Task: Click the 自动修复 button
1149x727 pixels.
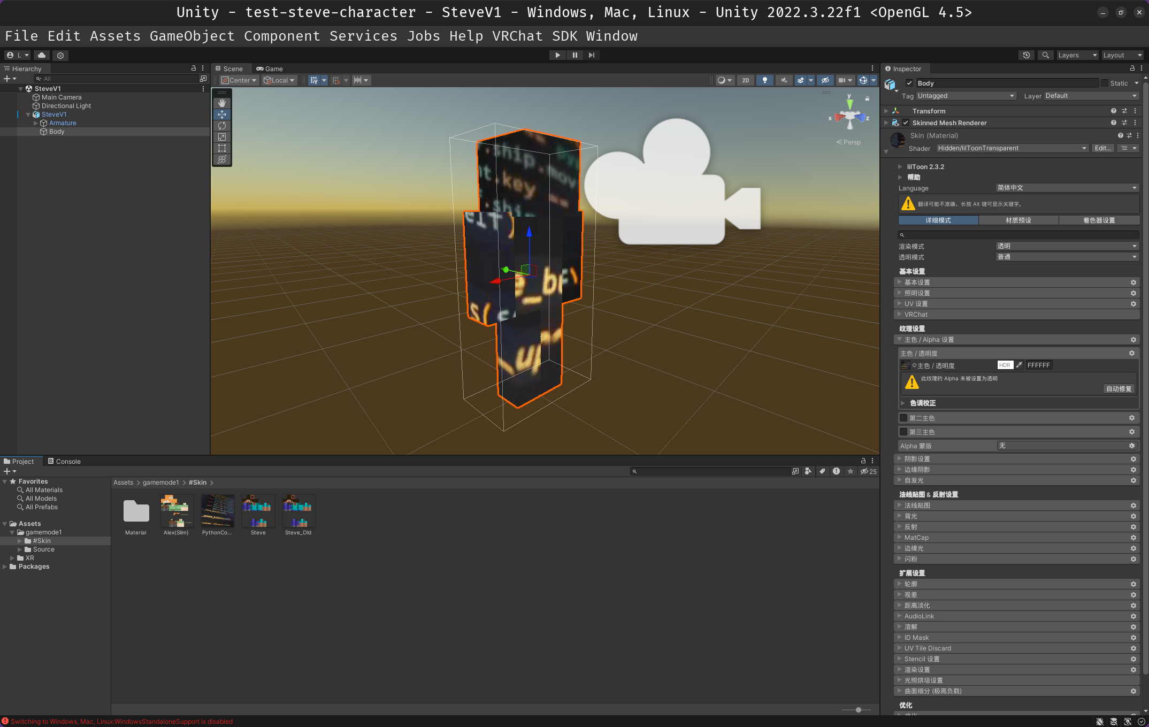Action: coord(1119,389)
